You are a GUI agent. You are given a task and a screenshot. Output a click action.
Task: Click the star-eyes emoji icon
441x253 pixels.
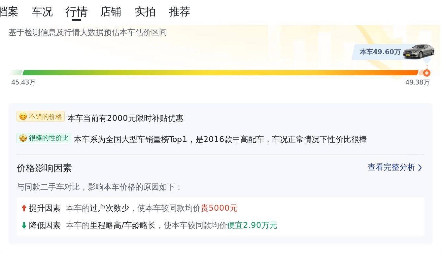click(x=23, y=138)
